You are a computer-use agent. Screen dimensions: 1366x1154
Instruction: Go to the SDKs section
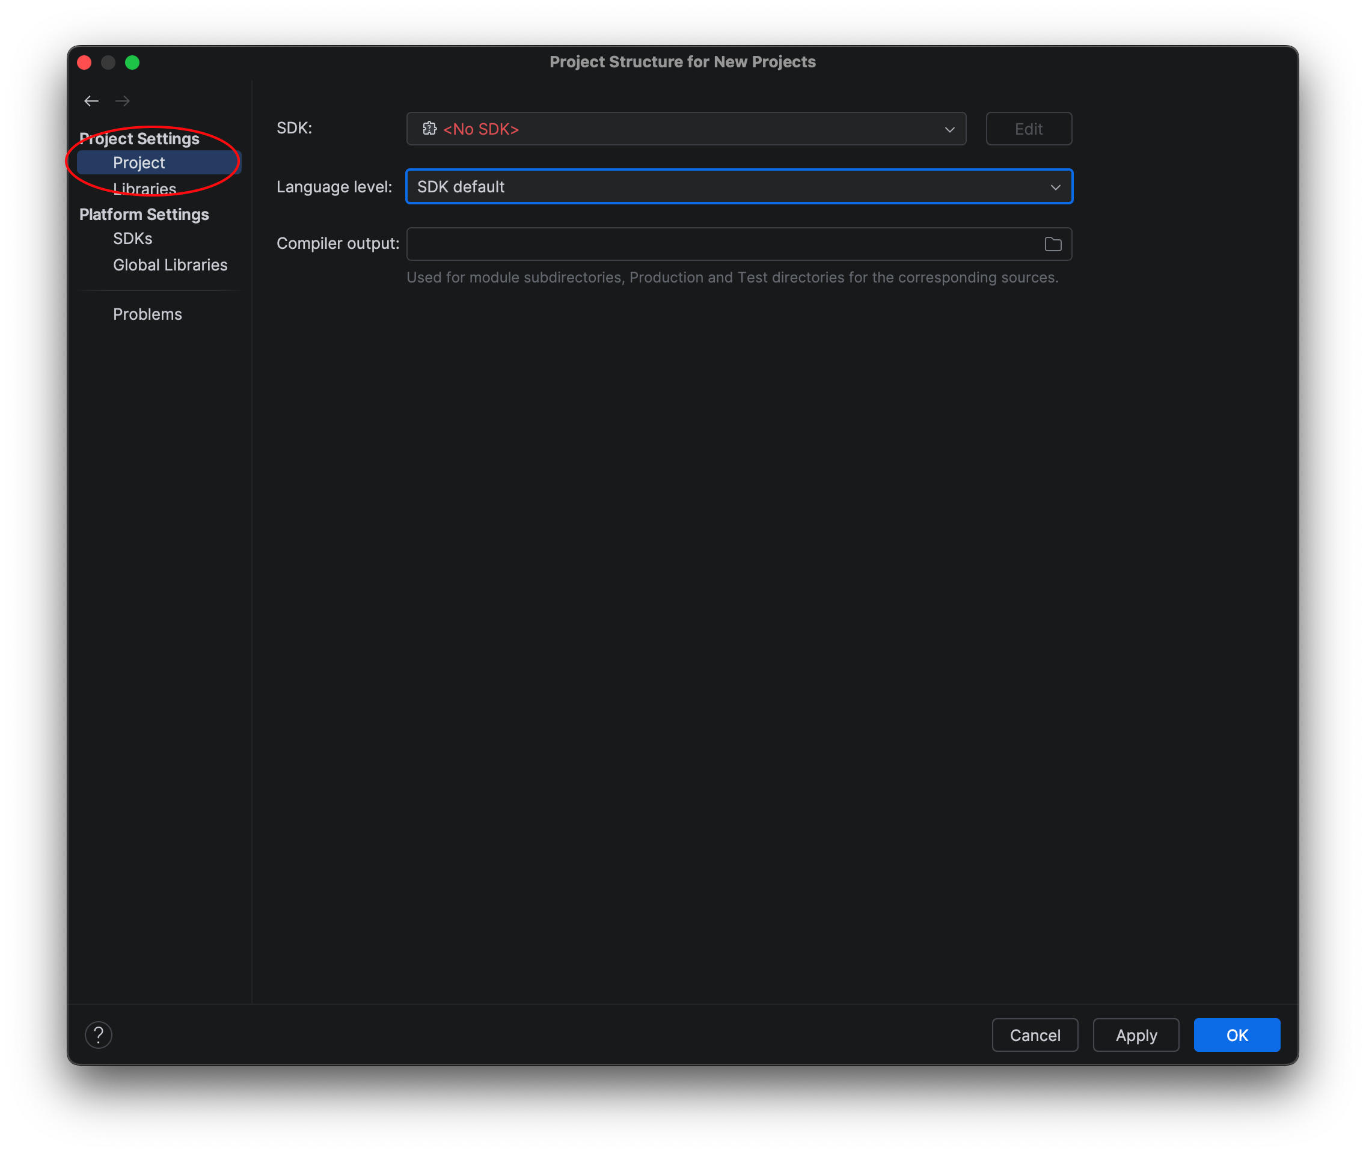[133, 239]
